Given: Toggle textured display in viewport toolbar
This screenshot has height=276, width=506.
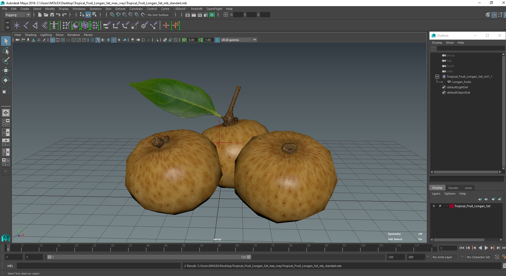Looking at the screenshot, I should (114, 40).
